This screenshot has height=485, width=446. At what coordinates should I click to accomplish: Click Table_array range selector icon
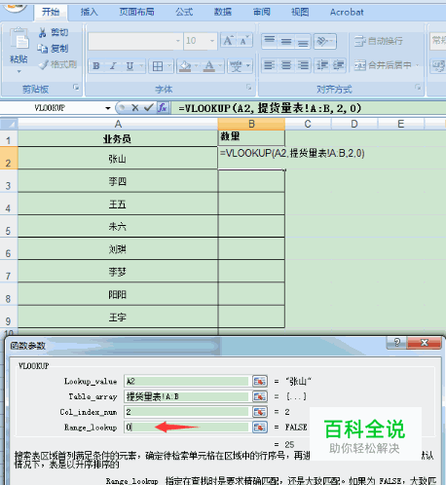coord(260,396)
